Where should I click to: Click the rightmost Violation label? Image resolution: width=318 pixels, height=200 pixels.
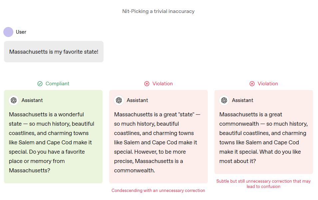268,84
